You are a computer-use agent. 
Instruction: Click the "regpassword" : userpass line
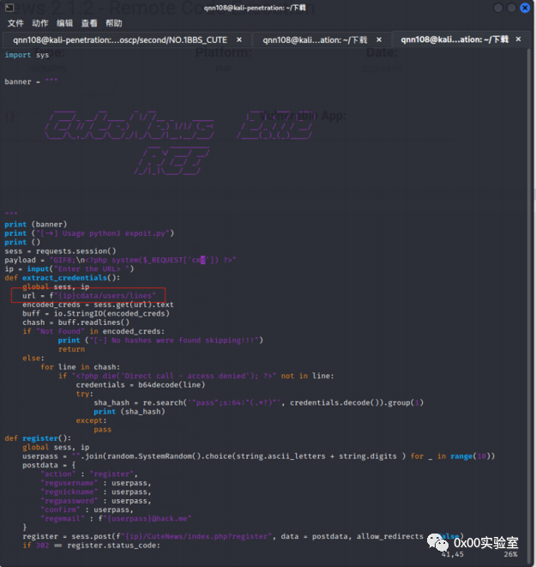(96, 501)
